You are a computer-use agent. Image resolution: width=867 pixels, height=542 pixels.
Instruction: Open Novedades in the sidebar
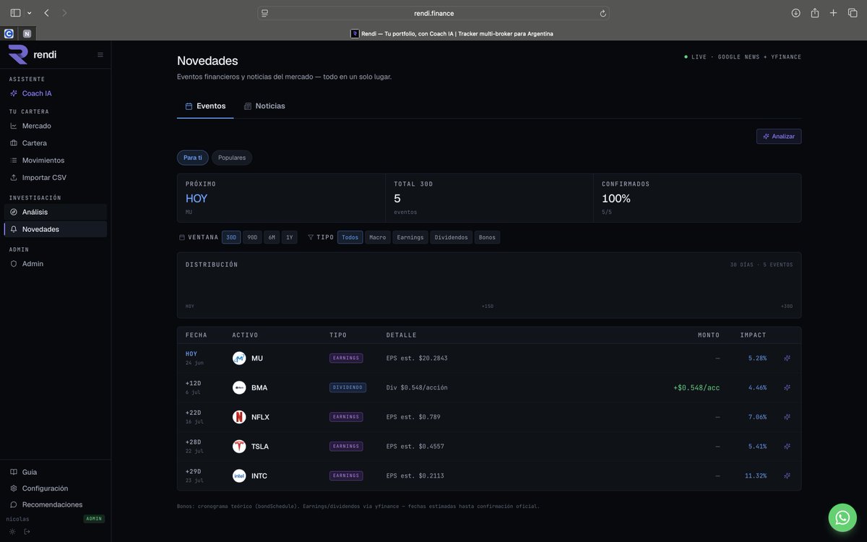tap(56, 229)
